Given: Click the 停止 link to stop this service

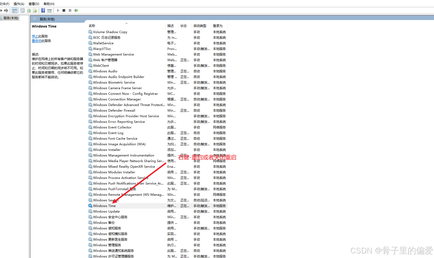Looking at the screenshot, I should pyautogui.click(x=35, y=36).
